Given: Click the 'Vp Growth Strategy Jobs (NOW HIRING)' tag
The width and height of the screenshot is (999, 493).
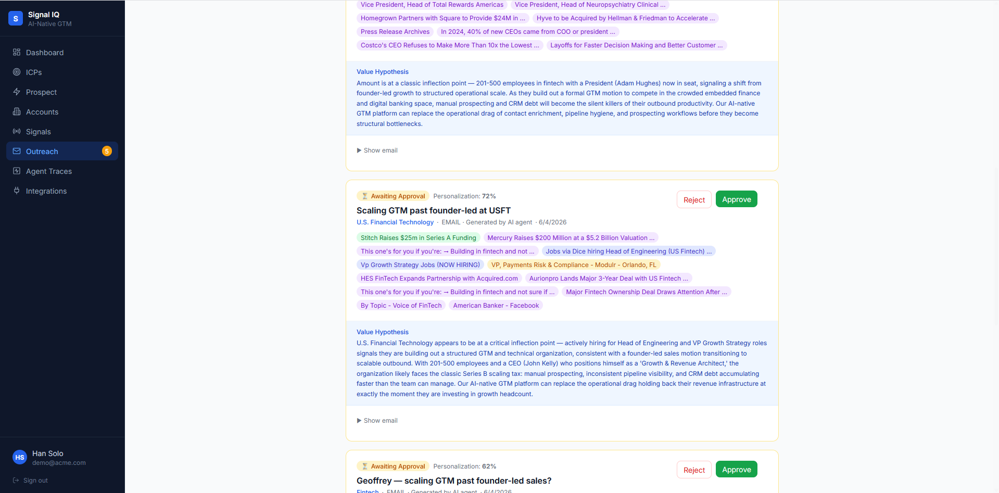Looking at the screenshot, I should 420,265.
